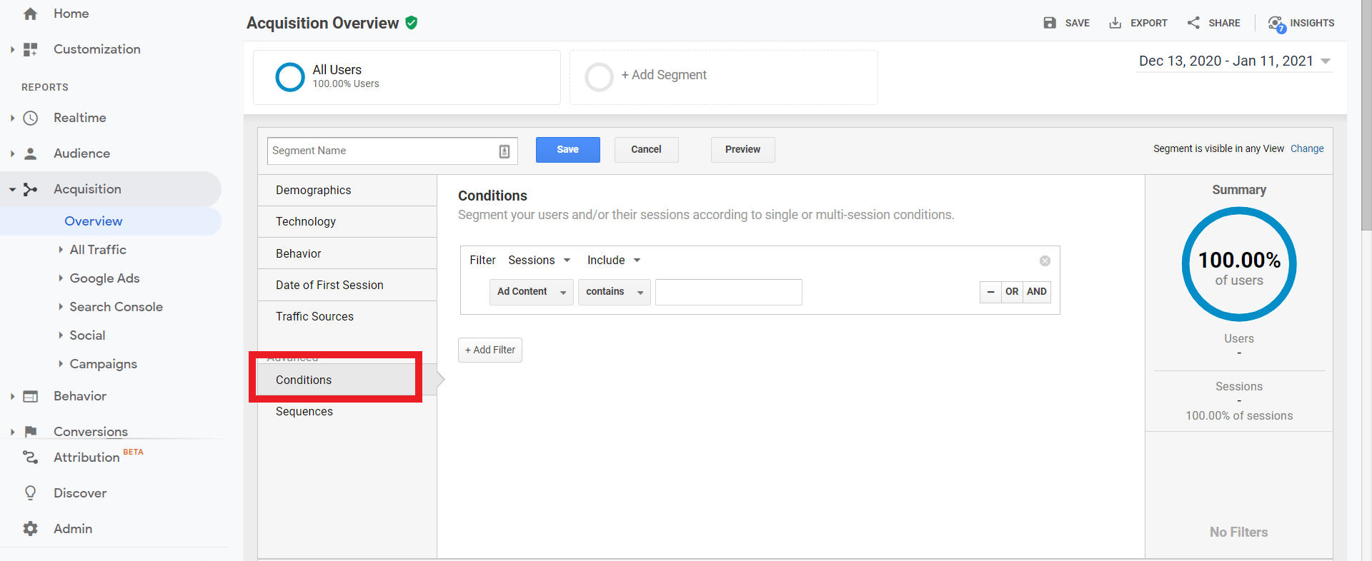Select the Demographics tab
Screen dimensions: 1372x561
(x=347, y=191)
